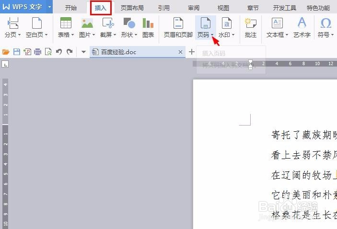Click text line starting 它的美丽和朴
This screenshot has width=337, height=229.
point(304,195)
